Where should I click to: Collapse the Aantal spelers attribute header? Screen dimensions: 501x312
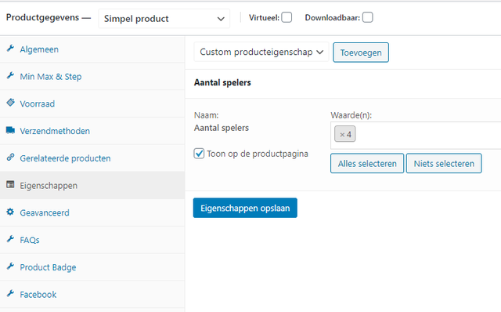coord(343,82)
